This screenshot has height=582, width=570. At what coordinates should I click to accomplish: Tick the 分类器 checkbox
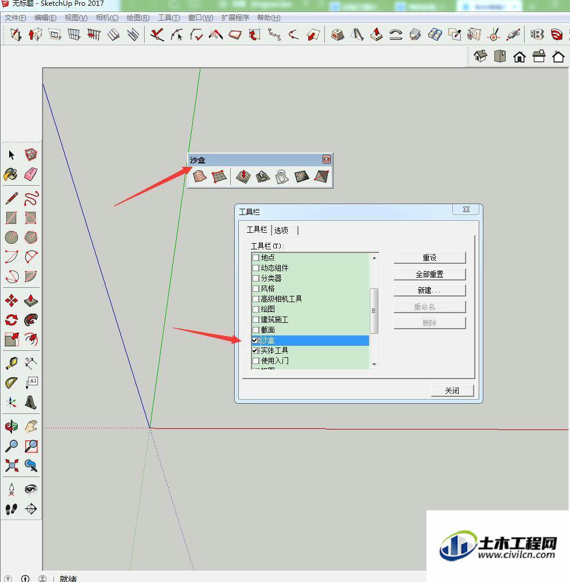coord(255,278)
